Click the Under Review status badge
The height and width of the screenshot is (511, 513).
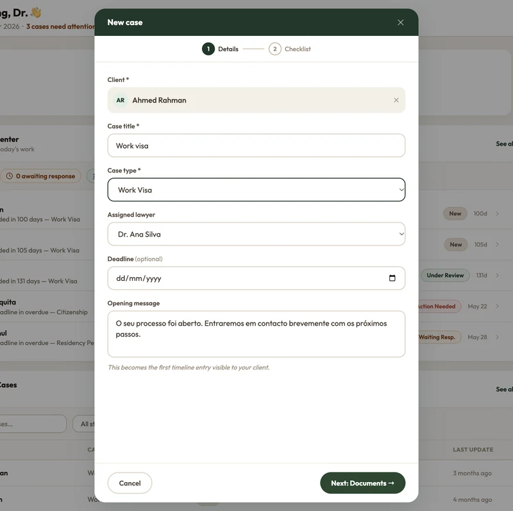(445, 276)
